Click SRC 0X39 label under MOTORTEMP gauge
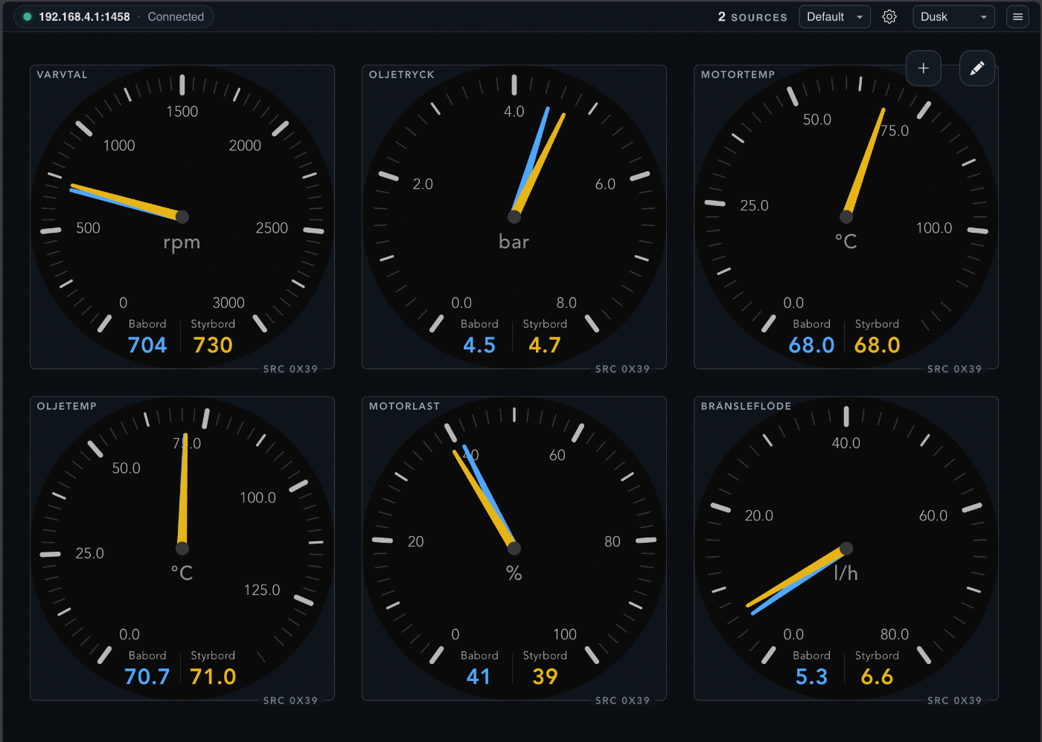This screenshot has width=1042, height=742. coord(954,369)
